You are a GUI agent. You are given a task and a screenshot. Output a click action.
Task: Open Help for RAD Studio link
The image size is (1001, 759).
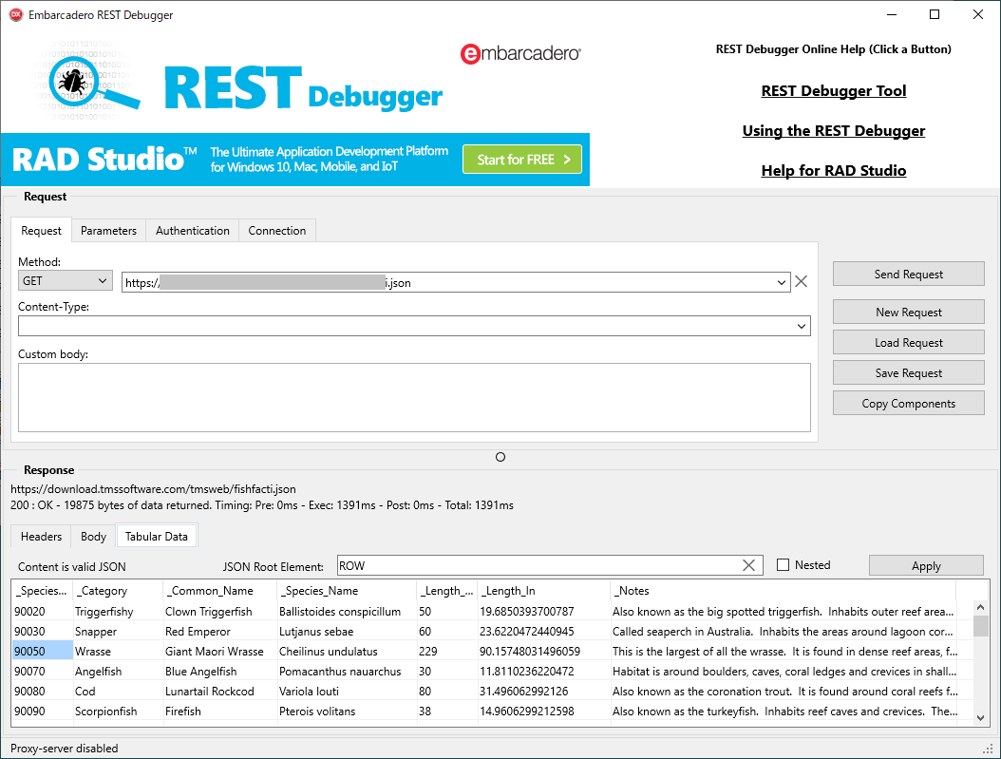tap(833, 170)
